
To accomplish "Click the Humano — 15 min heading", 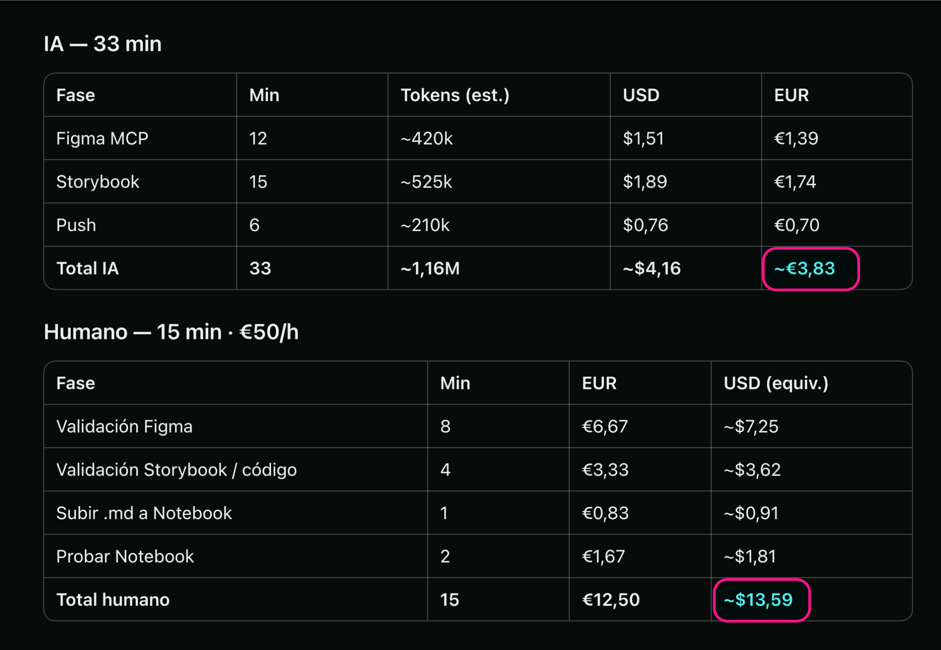I will click(x=171, y=332).
